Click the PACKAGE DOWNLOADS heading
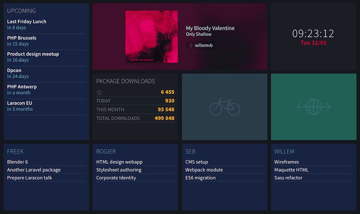This screenshot has width=360, height=214. click(x=126, y=81)
